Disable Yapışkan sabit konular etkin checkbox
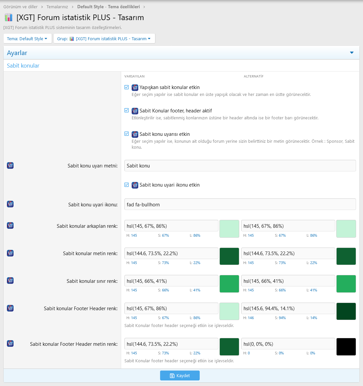This screenshot has height=386, width=363. (x=126, y=87)
